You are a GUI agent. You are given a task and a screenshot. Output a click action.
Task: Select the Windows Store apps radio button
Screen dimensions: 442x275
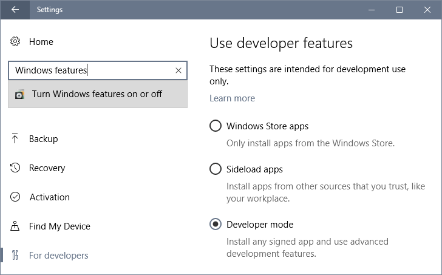click(216, 126)
